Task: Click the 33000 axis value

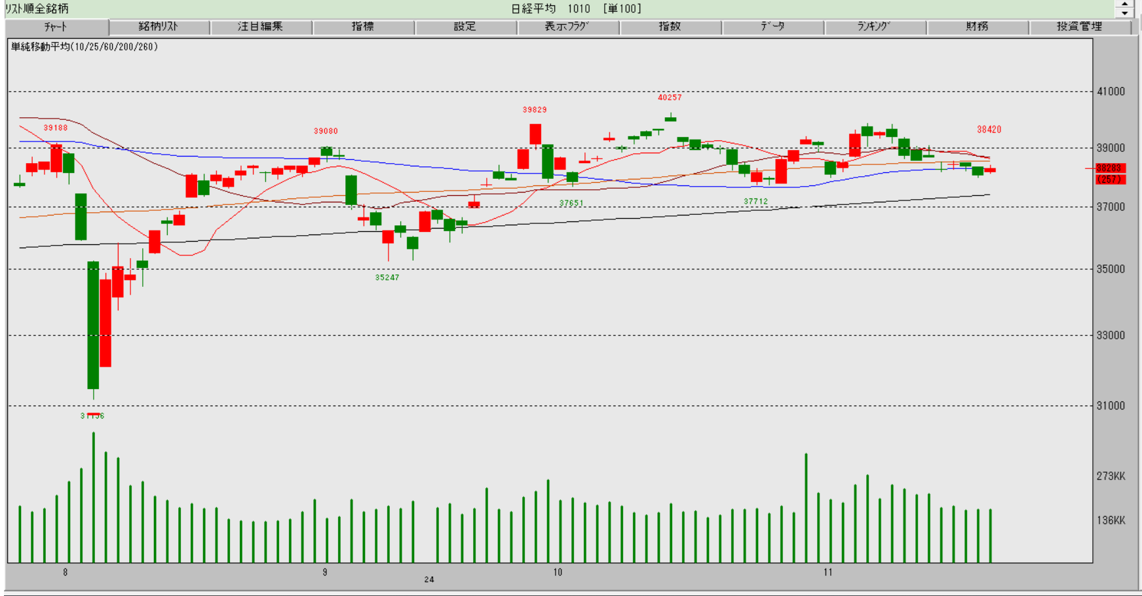Action: click(x=1111, y=335)
